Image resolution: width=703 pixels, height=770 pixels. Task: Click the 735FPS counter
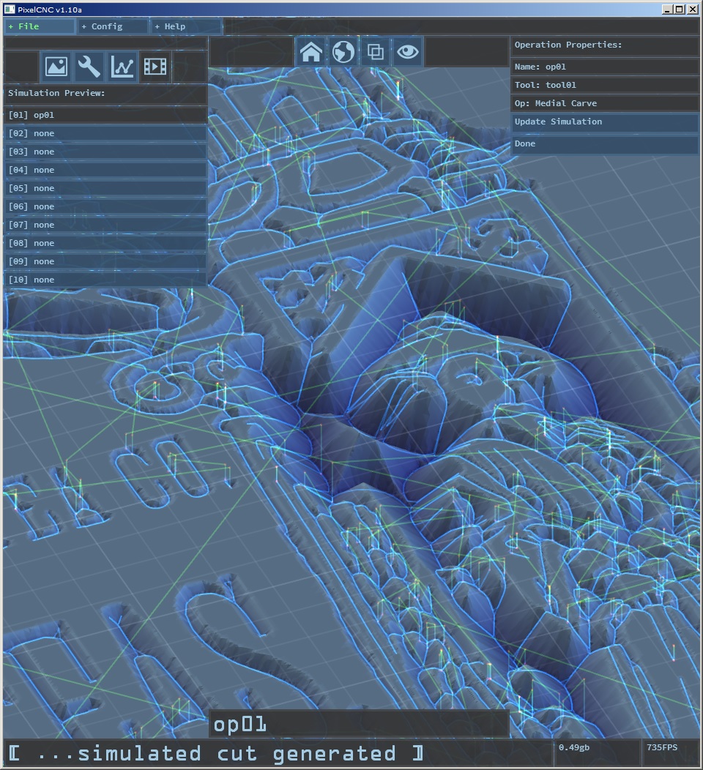click(x=662, y=747)
